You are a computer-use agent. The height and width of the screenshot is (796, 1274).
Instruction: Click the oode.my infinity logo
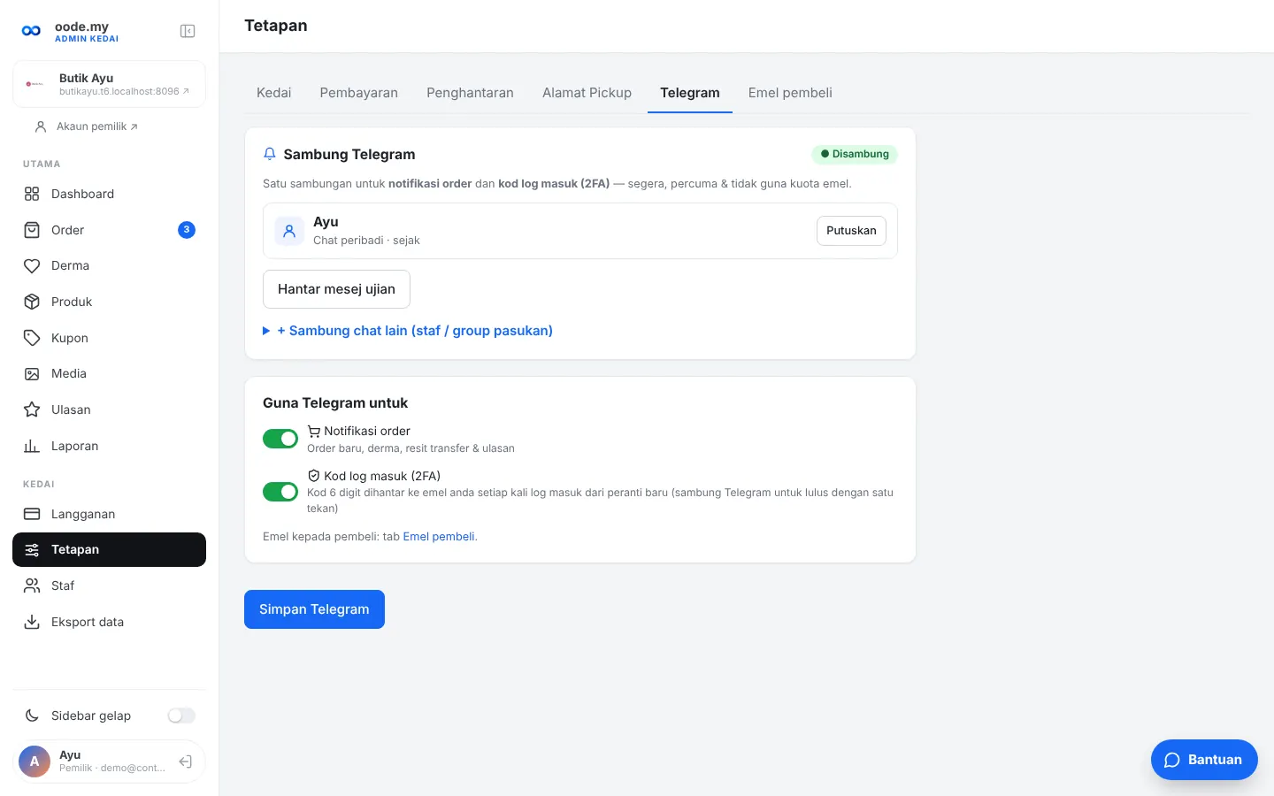[x=31, y=31]
